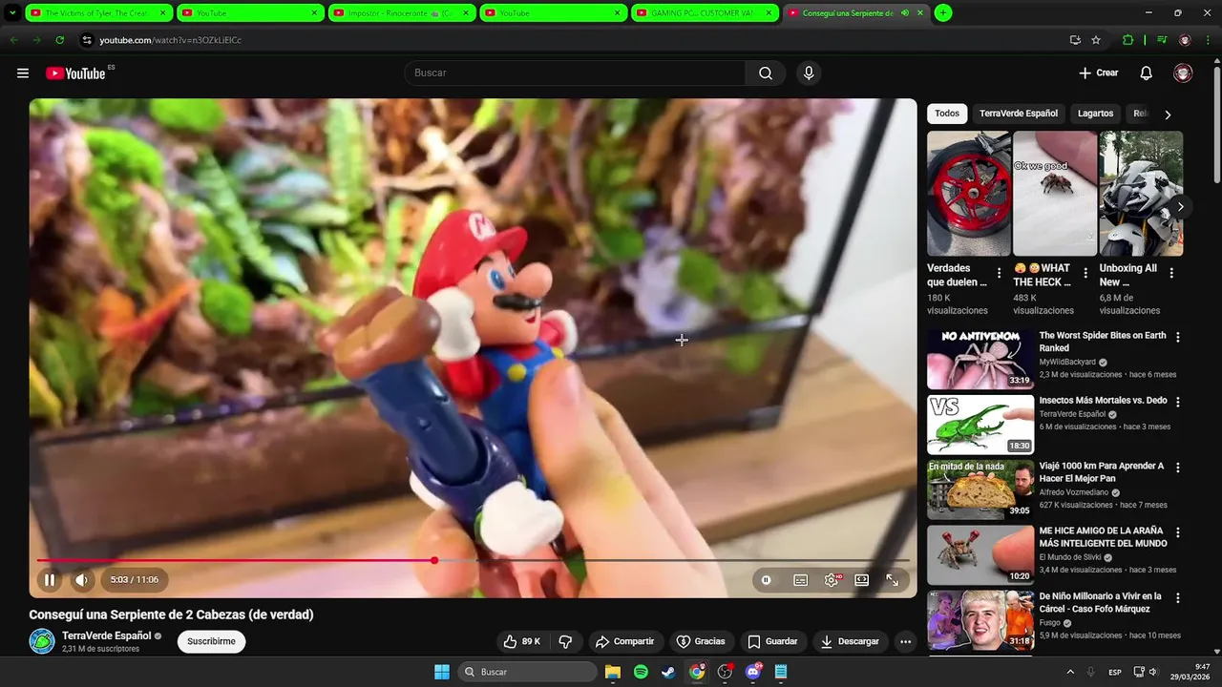The image size is (1222, 687).
Task: Mute the playing tab via speaker icon
Action: click(904, 13)
